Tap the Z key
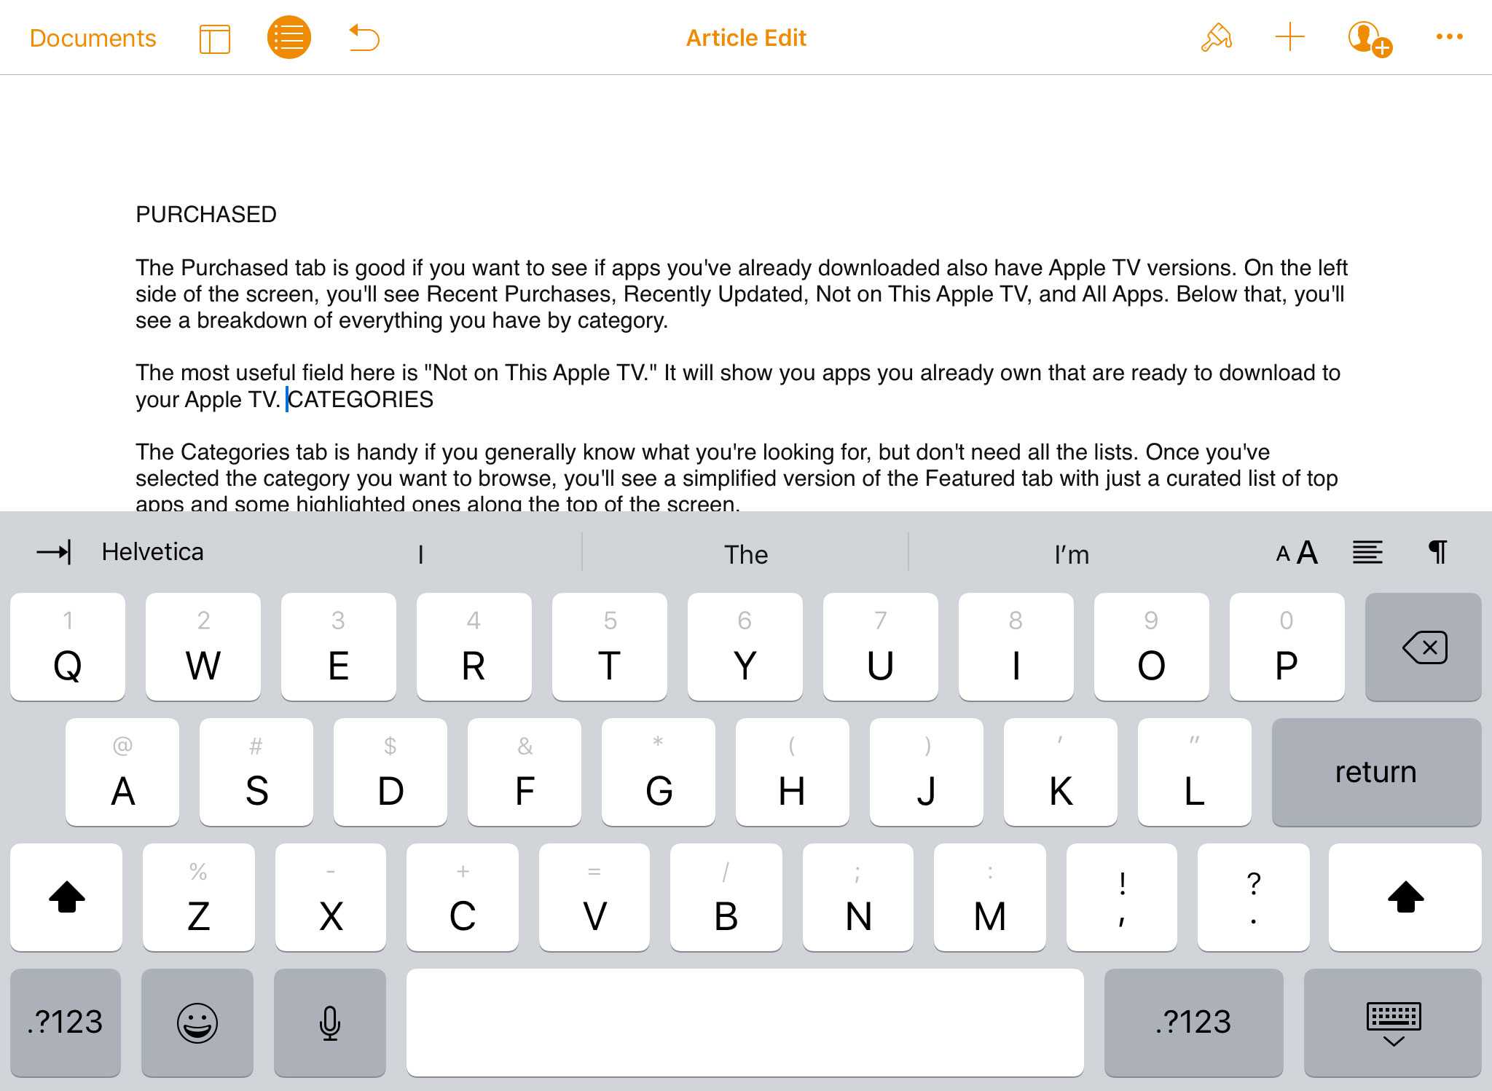The image size is (1492, 1091). tap(199, 897)
